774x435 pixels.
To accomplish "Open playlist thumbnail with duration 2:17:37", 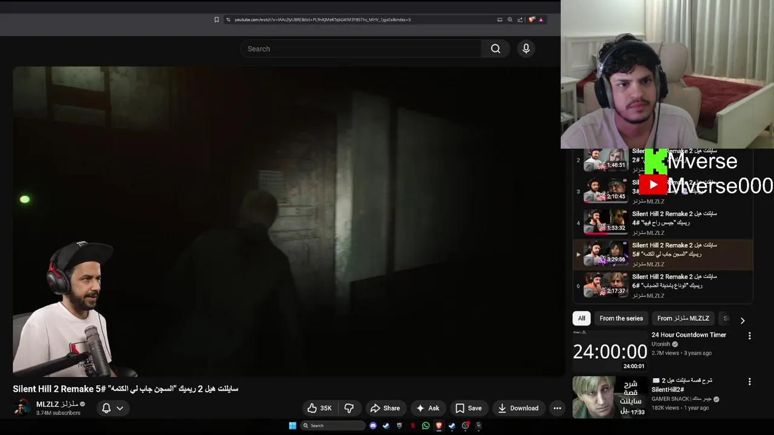I will pyautogui.click(x=605, y=285).
